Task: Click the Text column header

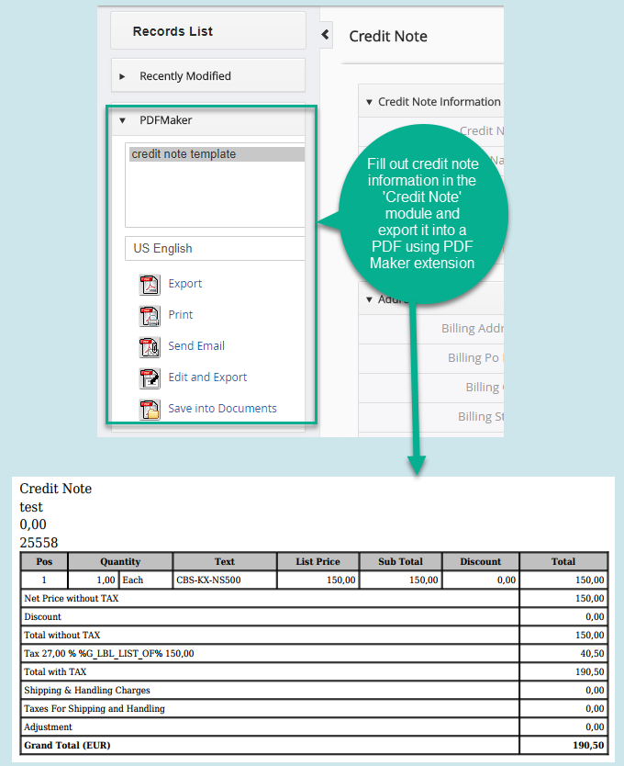Action: tap(225, 562)
